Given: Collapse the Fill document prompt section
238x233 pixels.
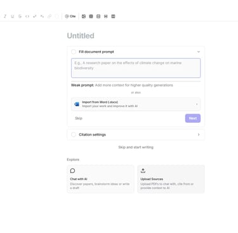Looking at the screenshot, I should (199, 52).
